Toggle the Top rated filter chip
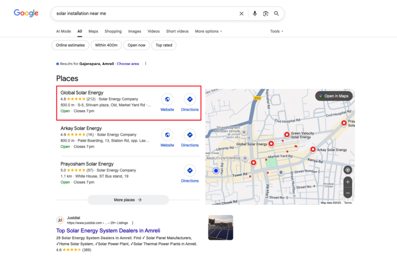This screenshot has width=397, height=261. (164, 45)
